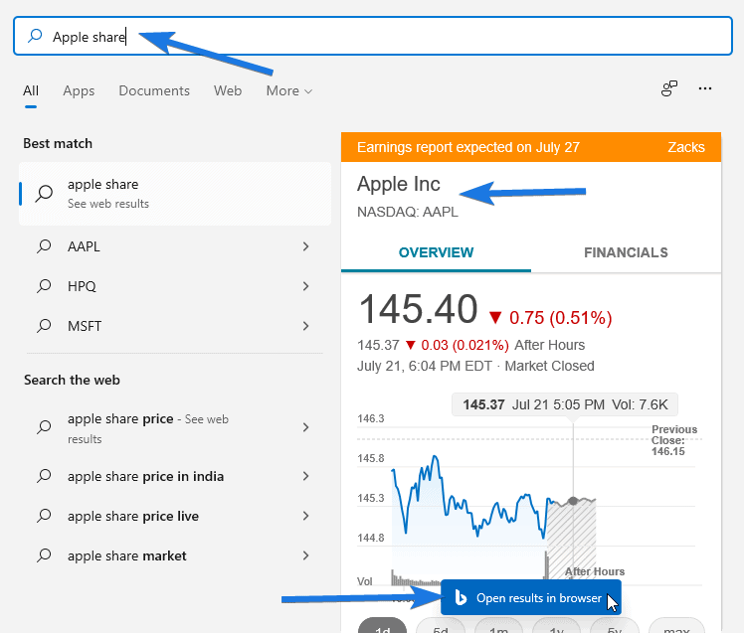Expand 'apple share price in india' chevron

pos(305,476)
